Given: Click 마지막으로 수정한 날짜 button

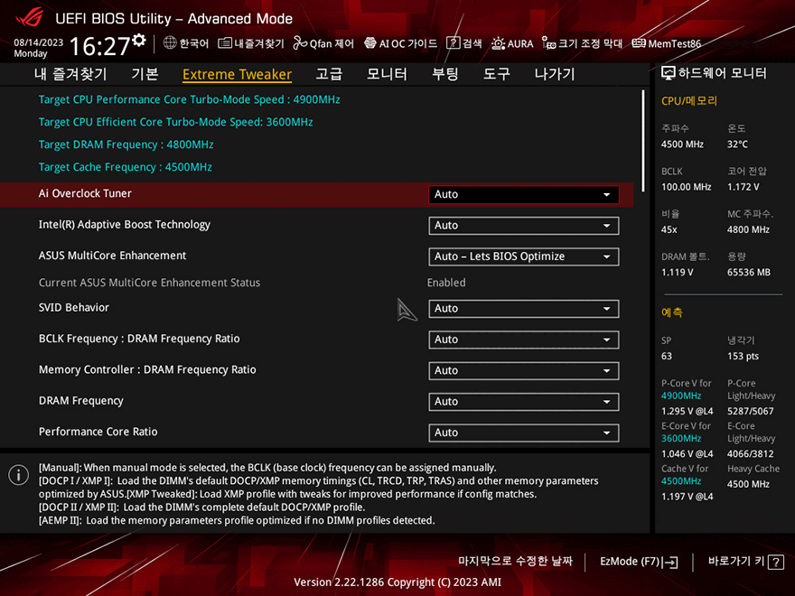Looking at the screenshot, I should click(515, 561).
